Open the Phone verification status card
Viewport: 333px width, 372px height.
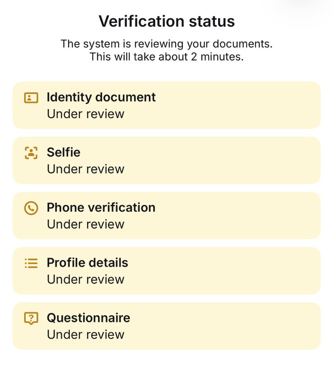(167, 216)
